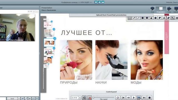Open slide thumbnail with woman's face, number 24
This screenshot has height=100, width=178.
click(48, 60)
